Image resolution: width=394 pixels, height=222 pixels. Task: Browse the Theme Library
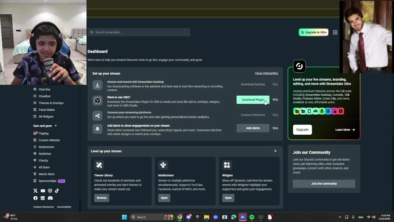click(102, 198)
